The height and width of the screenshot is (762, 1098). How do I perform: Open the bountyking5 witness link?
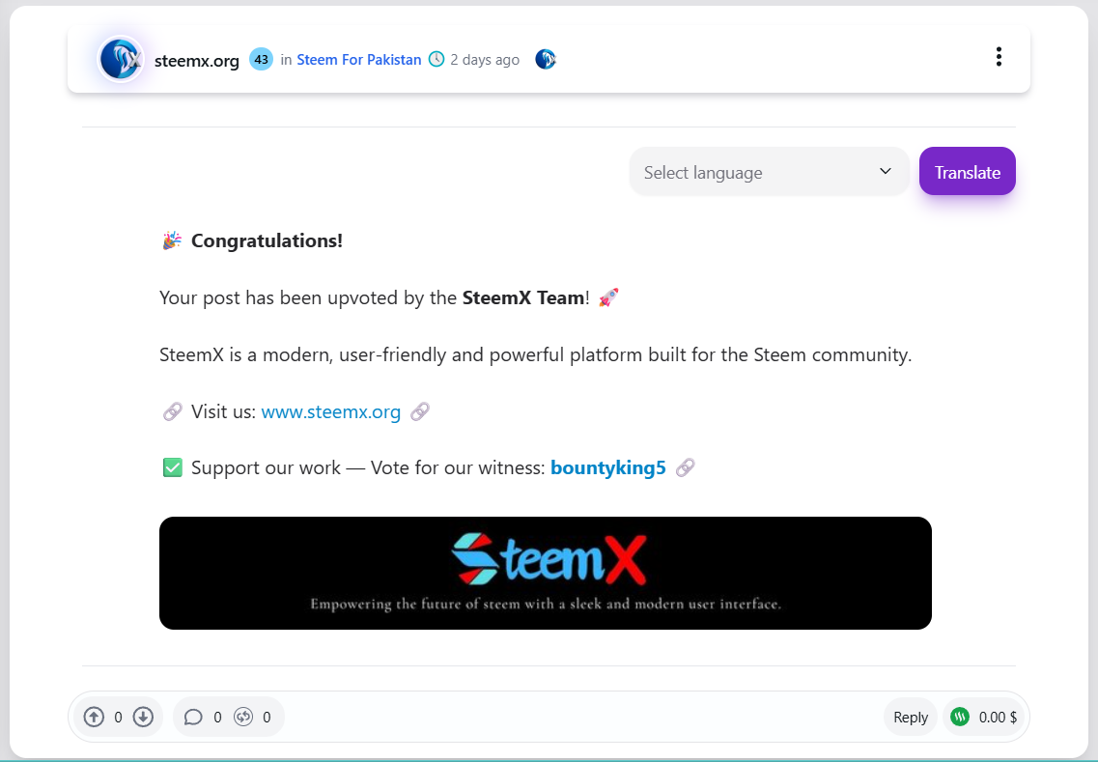pyautogui.click(x=607, y=467)
